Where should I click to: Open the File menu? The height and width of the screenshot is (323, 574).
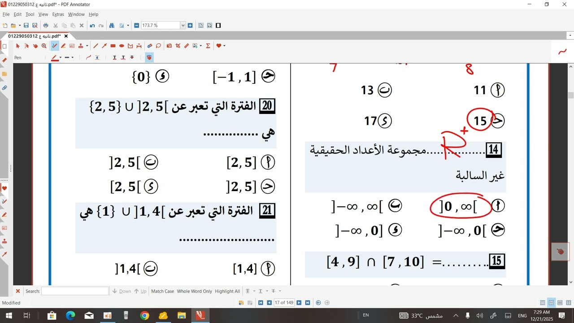point(6,14)
